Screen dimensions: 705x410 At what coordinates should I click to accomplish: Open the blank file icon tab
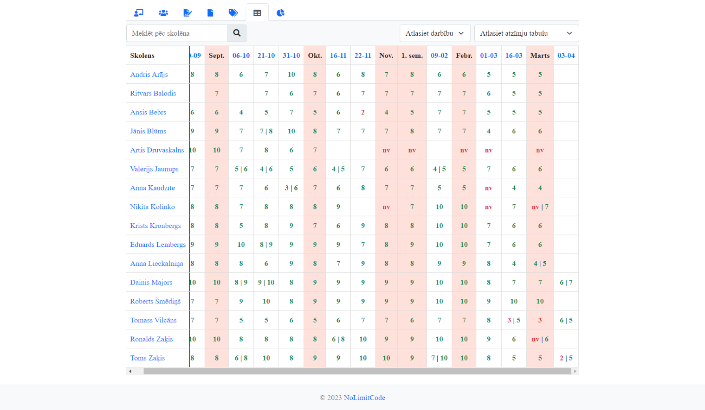pos(210,13)
